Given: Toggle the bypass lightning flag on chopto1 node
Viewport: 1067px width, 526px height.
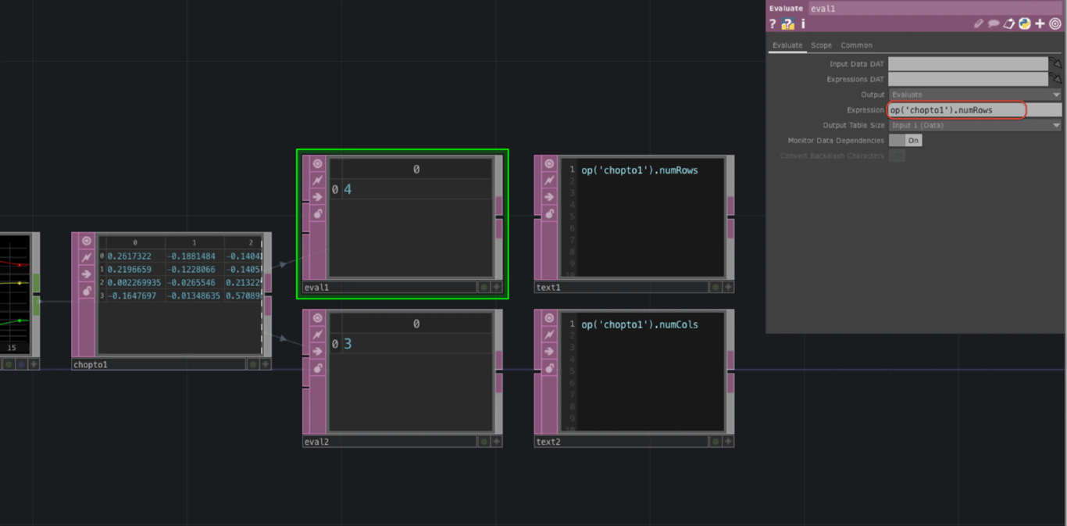Looking at the screenshot, I should [86, 256].
